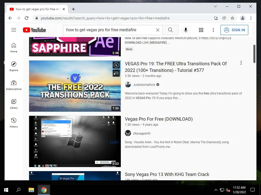Viewport: 261px width, 195px height.
Task: Clear the search query with the X
Action: point(158,30)
